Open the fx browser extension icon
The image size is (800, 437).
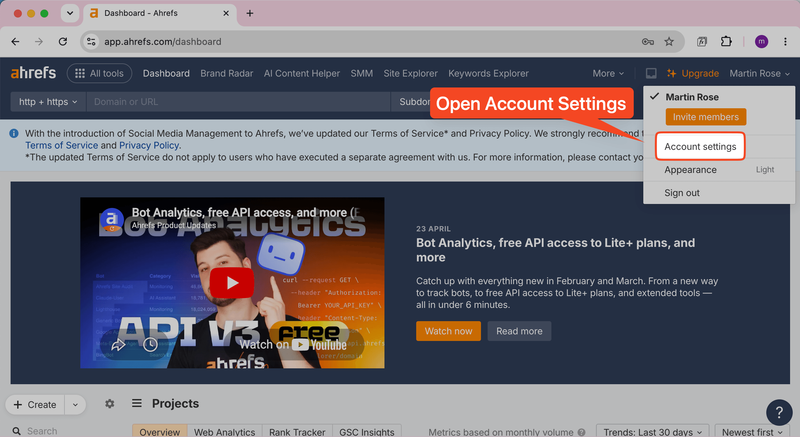702,42
